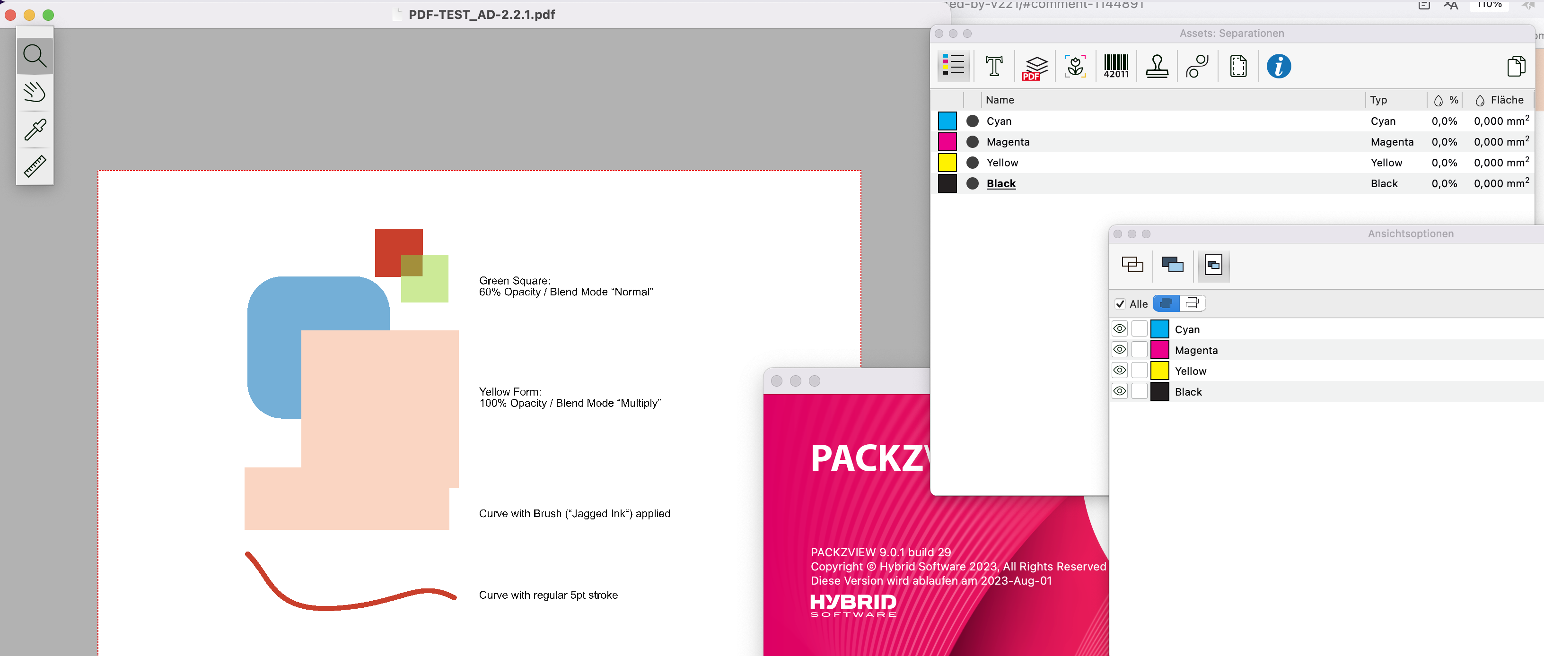Sort by ink percentage column header
Screen dimensions: 1544x656
coord(1445,100)
